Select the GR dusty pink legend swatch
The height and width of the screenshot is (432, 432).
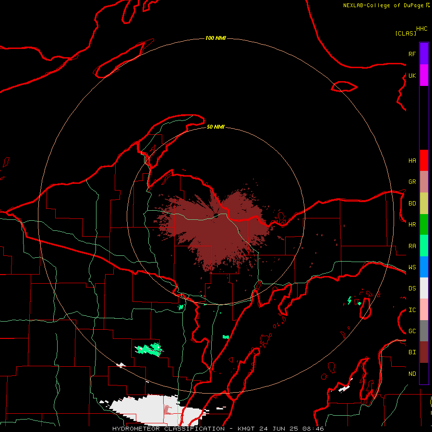[x=424, y=182]
